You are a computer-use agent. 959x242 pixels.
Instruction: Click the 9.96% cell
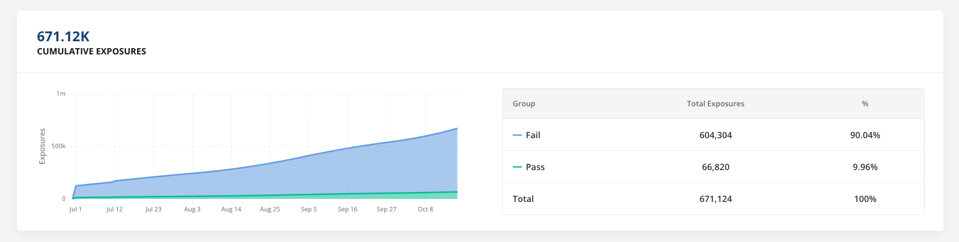[x=865, y=167]
